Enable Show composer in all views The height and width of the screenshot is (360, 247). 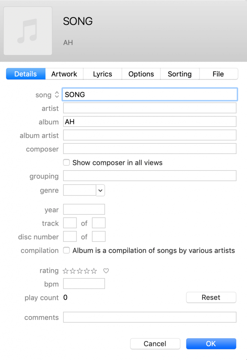point(66,162)
